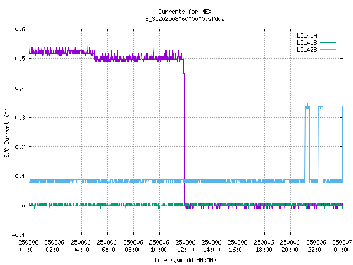Screen dimensions: 353x265
Task: Click the LCL41A legend label
Action: click(307, 35)
